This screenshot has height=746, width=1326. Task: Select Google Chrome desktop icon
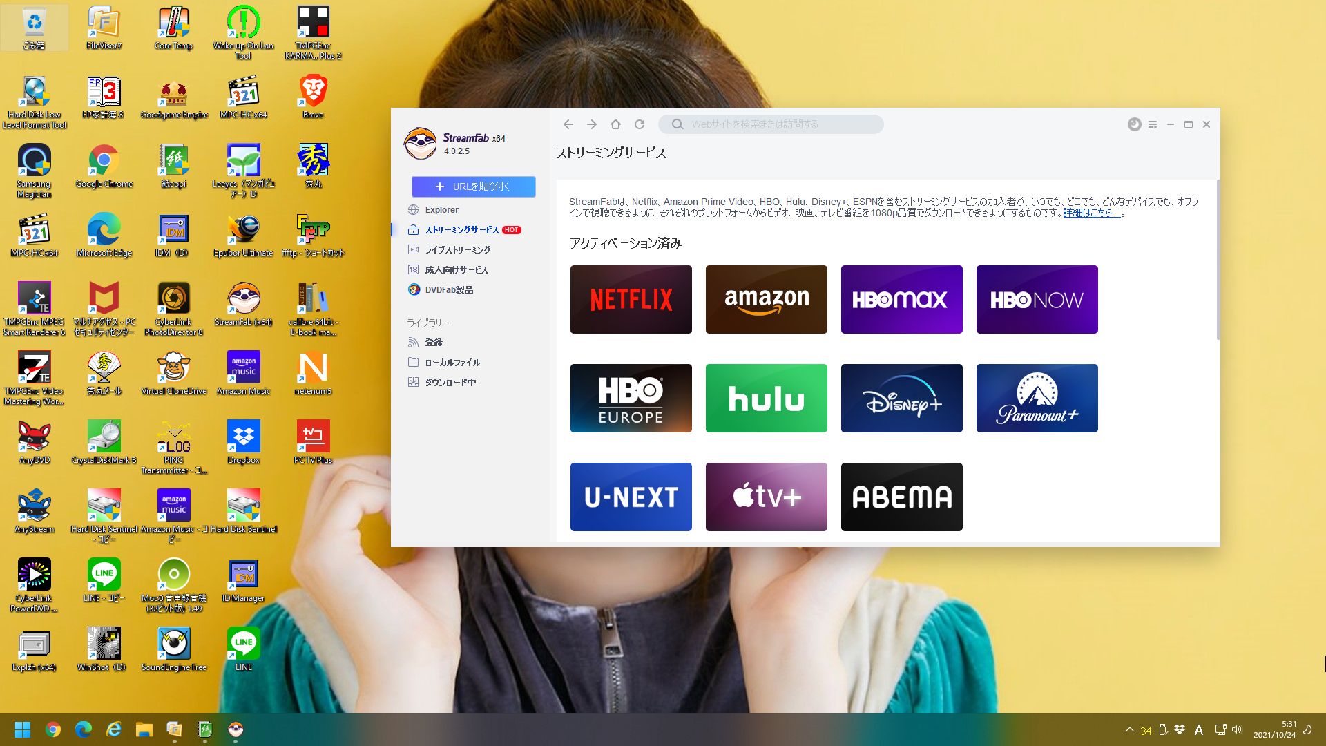pos(104,166)
